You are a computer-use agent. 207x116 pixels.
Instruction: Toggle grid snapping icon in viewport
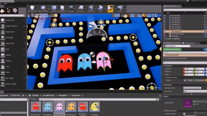[129, 16]
